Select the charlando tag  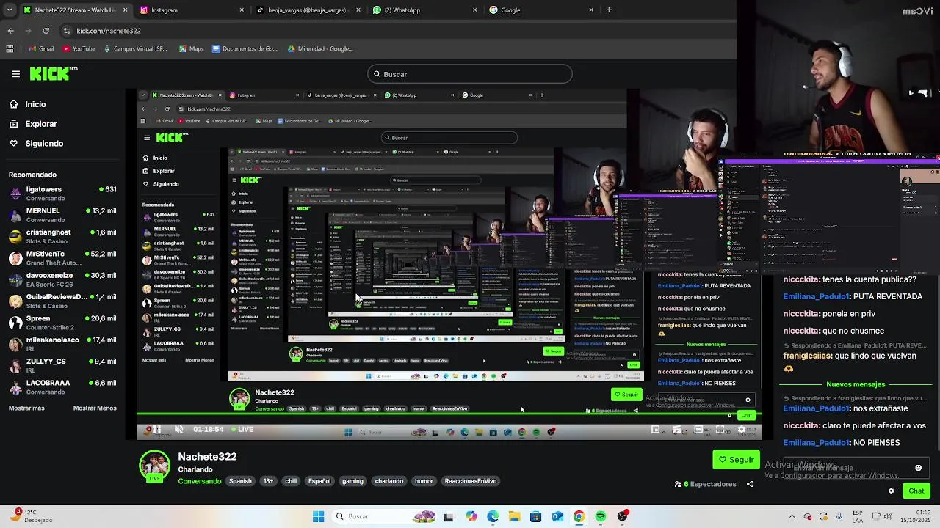tap(389, 481)
